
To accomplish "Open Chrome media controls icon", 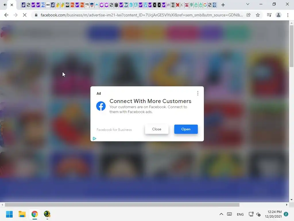I will pyautogui.click(x=269, y=15).
